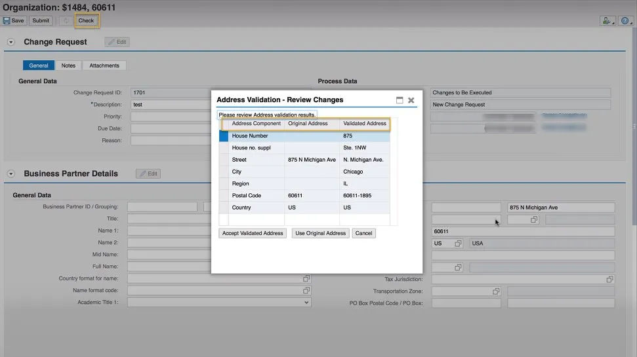Image resolution: width=637 pixels, height=357 pixels.
Task: Open the Academic Title 1 dropdown
Action: [306, 303]
